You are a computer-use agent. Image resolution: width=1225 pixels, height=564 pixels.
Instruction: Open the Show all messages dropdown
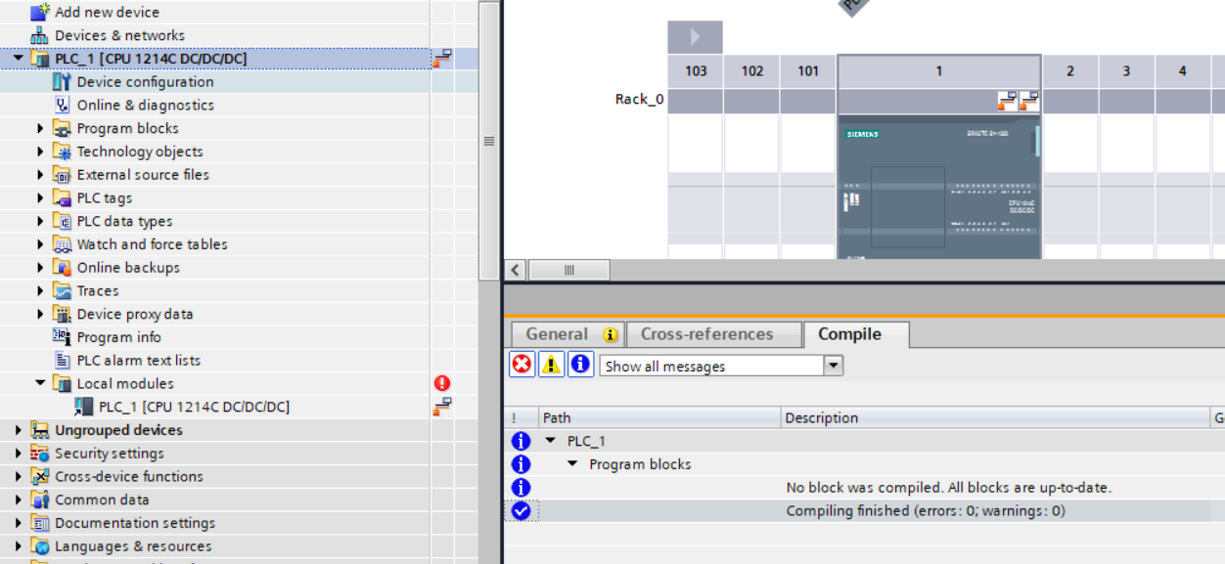tap(833, 366)
